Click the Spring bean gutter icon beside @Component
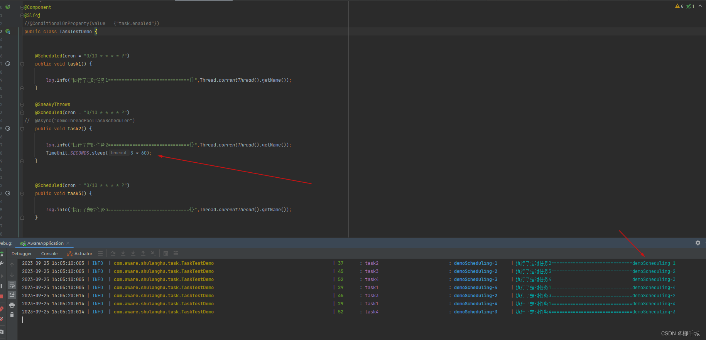This screenshot has width=706, height=340. 8,7
